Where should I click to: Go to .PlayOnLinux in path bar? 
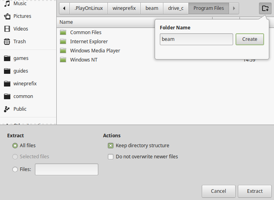coord(88,8)
